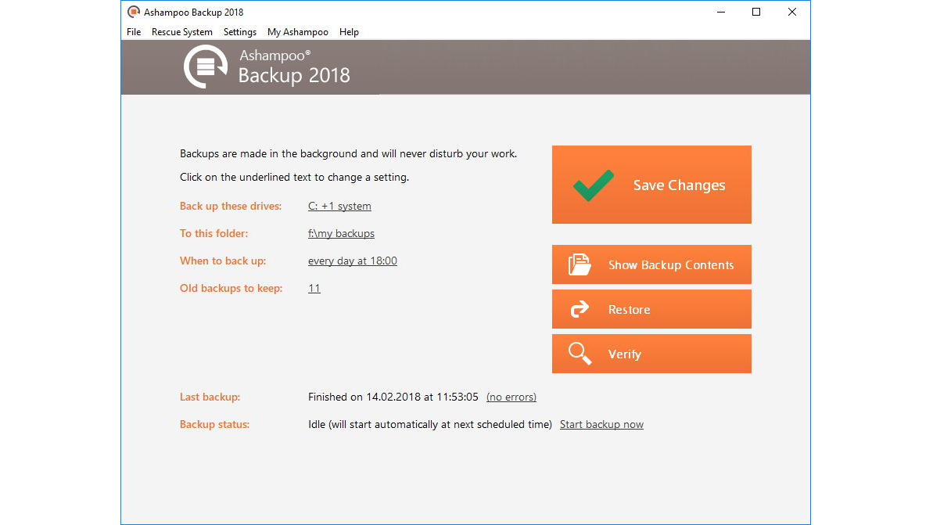Click 'Back up these drives:' label
The image size is (933, 525).
point(231,206)
